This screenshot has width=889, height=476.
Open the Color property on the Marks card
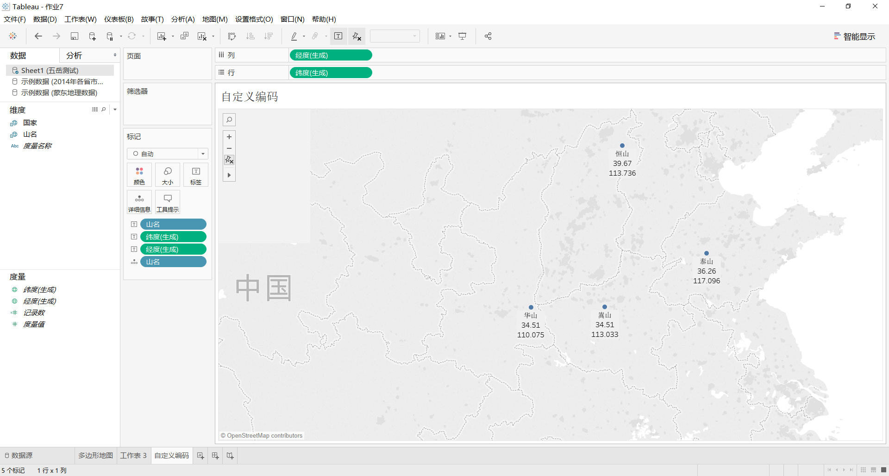139,175
